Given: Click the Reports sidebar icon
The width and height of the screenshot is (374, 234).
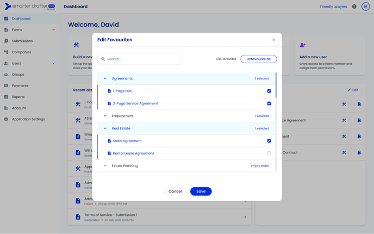Looking at the screenshot, I should (6, 97).
